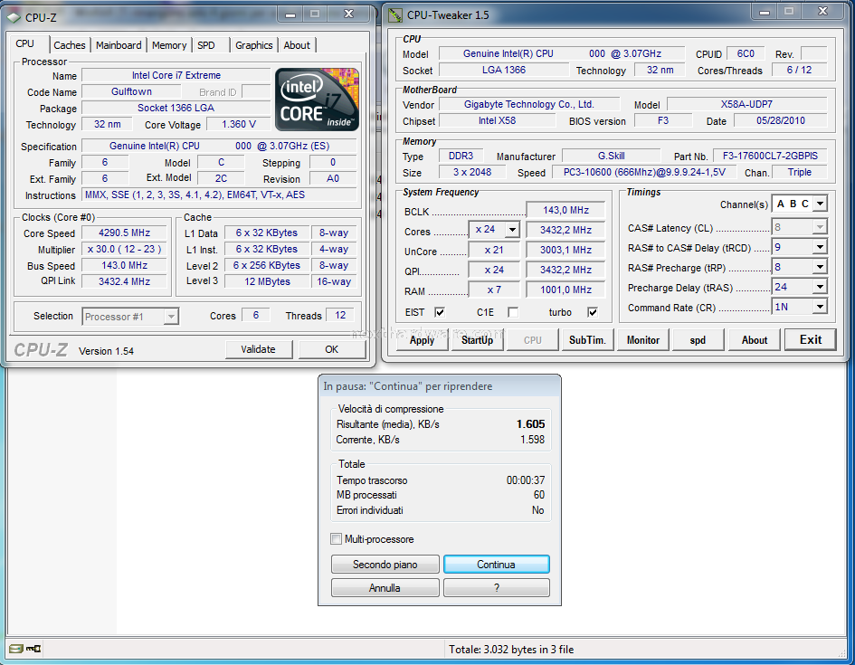Click OK in the CPU-Z window

pos(331,349)
